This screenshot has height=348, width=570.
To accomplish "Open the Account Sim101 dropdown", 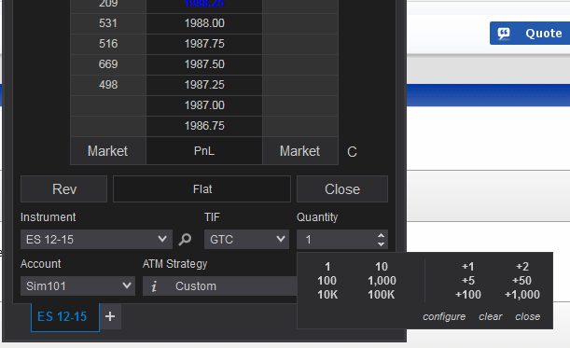I will [77, 285].
